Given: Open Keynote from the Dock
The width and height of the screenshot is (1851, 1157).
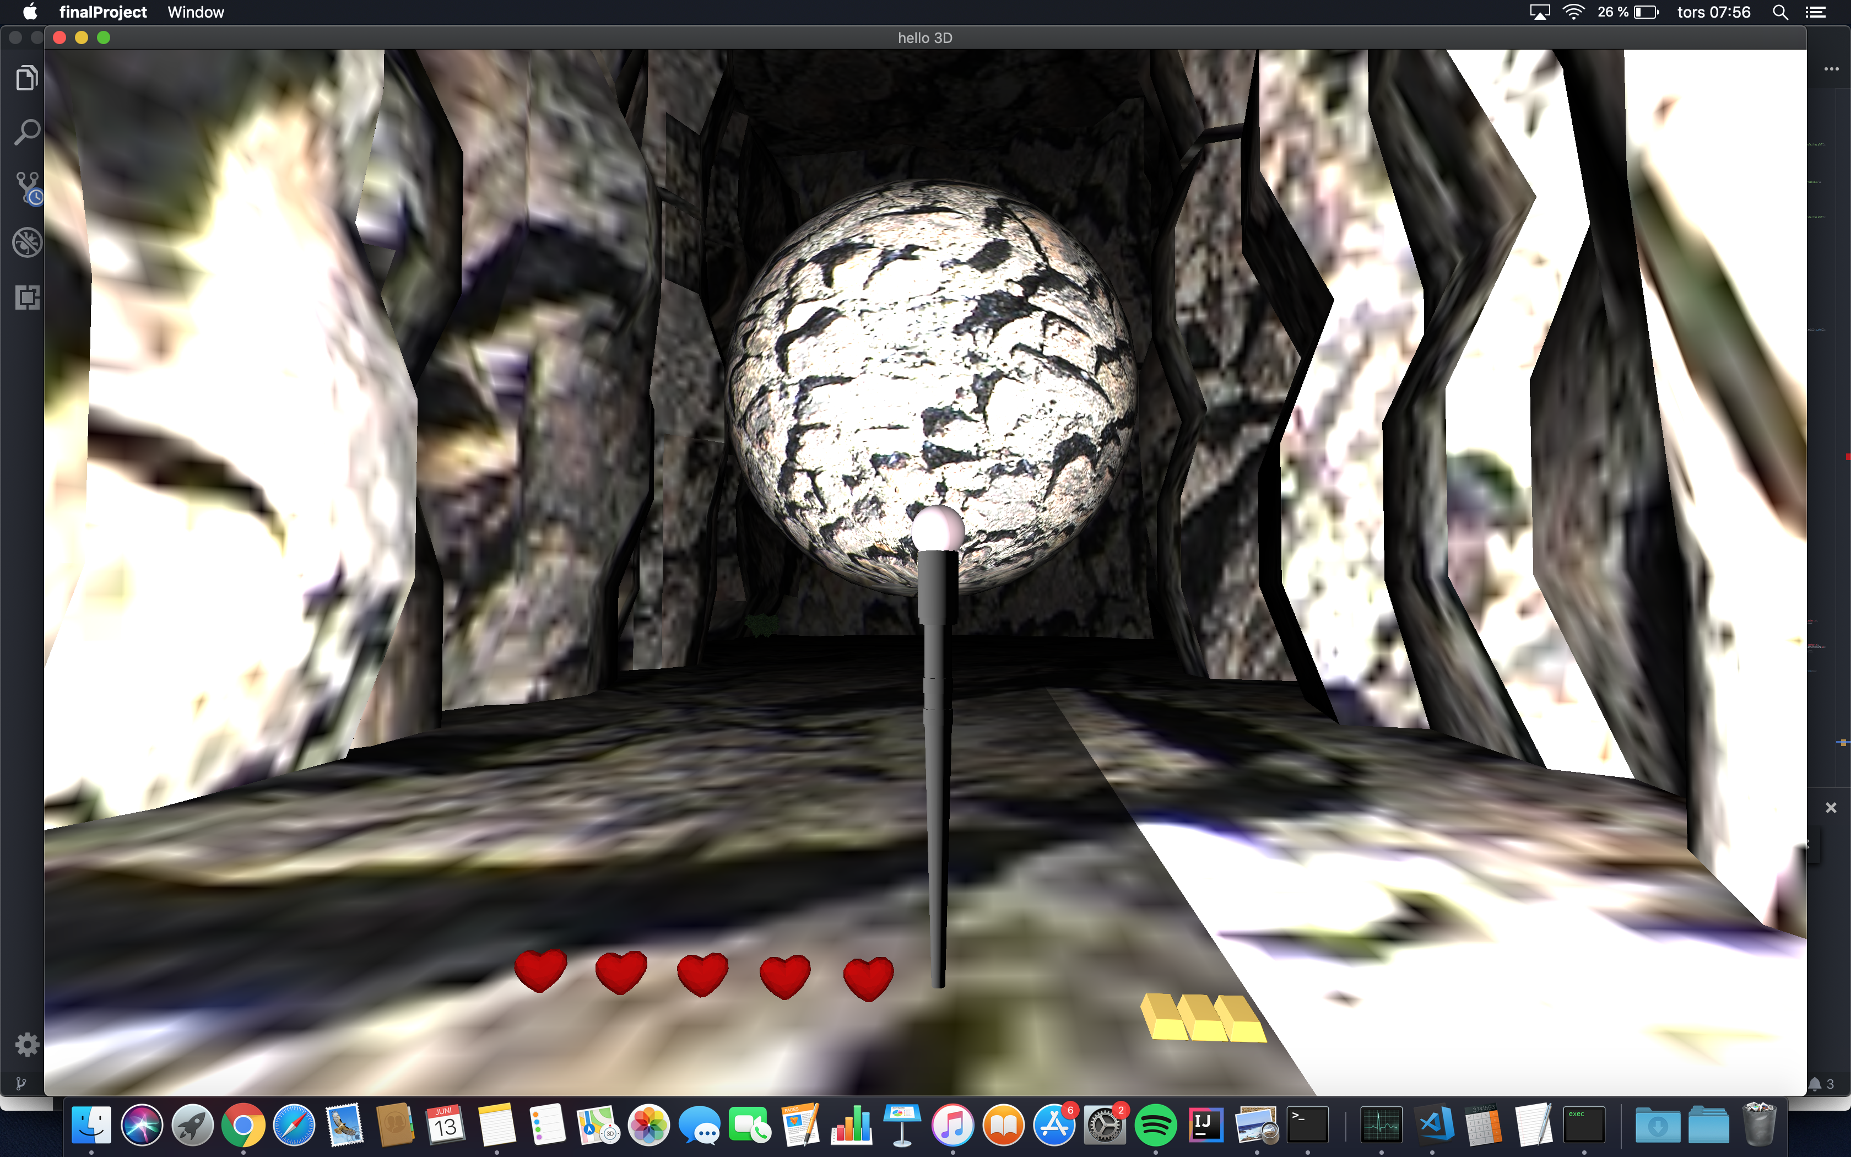Looking at the screenshot, I should pyautogui.click(x=902, y=1125).
